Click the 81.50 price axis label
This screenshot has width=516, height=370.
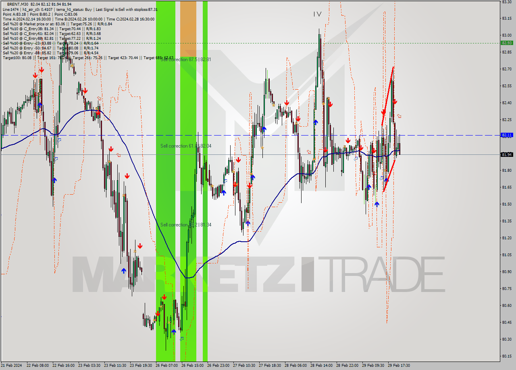[507, 204]
